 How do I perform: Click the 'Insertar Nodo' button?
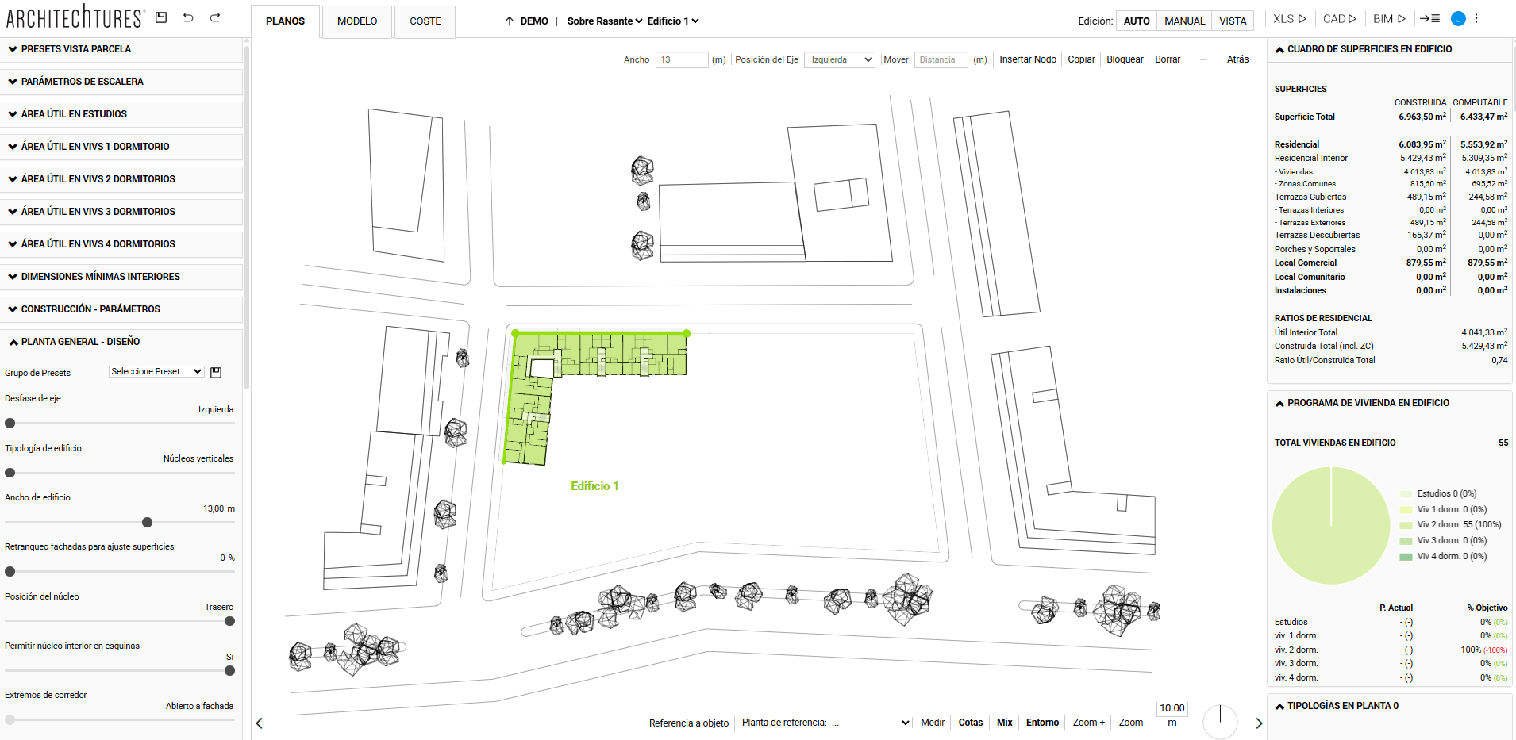tap(1027, 59)
